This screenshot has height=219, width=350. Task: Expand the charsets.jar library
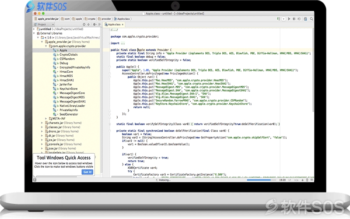[x=42, y=123]
